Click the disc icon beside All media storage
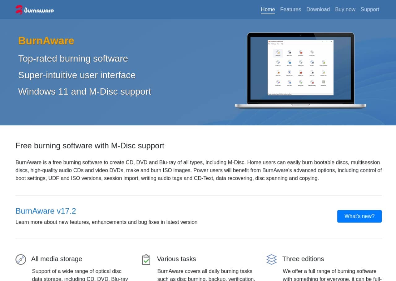The height and width of the screenshot is (281, 396). [x=21, y=259]
